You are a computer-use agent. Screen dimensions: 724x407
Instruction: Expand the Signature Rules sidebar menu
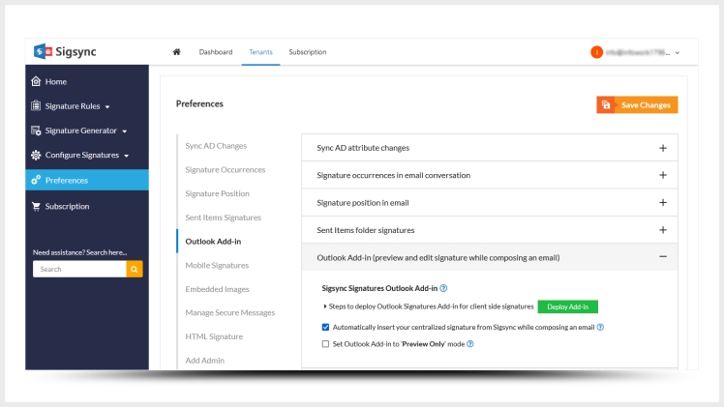[x=107, y=106]
